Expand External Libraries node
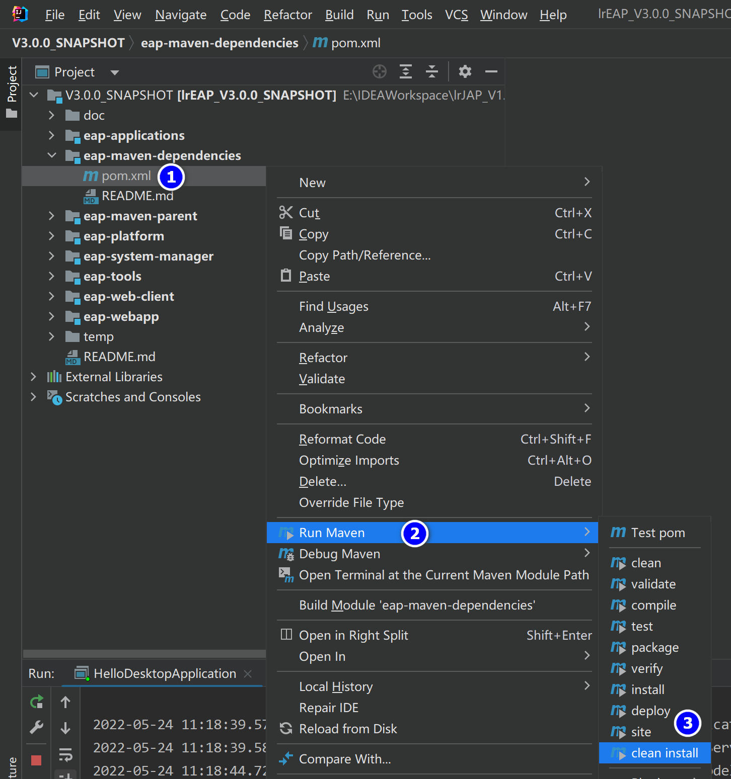The width and height of the screenshot is (731, 779). [x=33, y=377]
